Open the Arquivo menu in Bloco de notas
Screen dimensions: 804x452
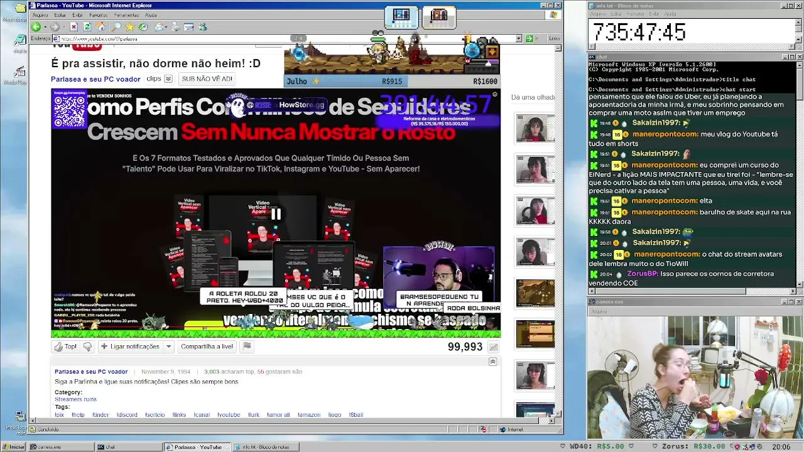click(598, 14)
